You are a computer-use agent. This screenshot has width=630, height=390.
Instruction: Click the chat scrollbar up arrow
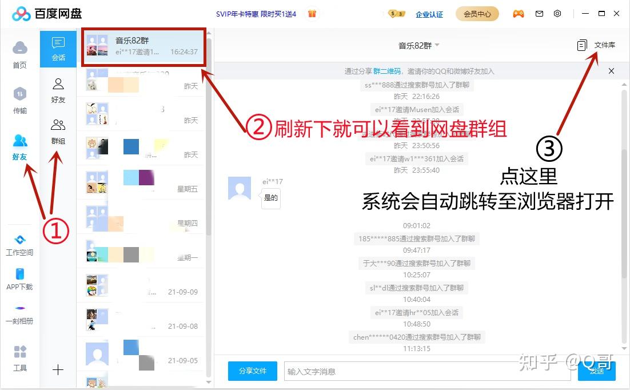point(624,85)
